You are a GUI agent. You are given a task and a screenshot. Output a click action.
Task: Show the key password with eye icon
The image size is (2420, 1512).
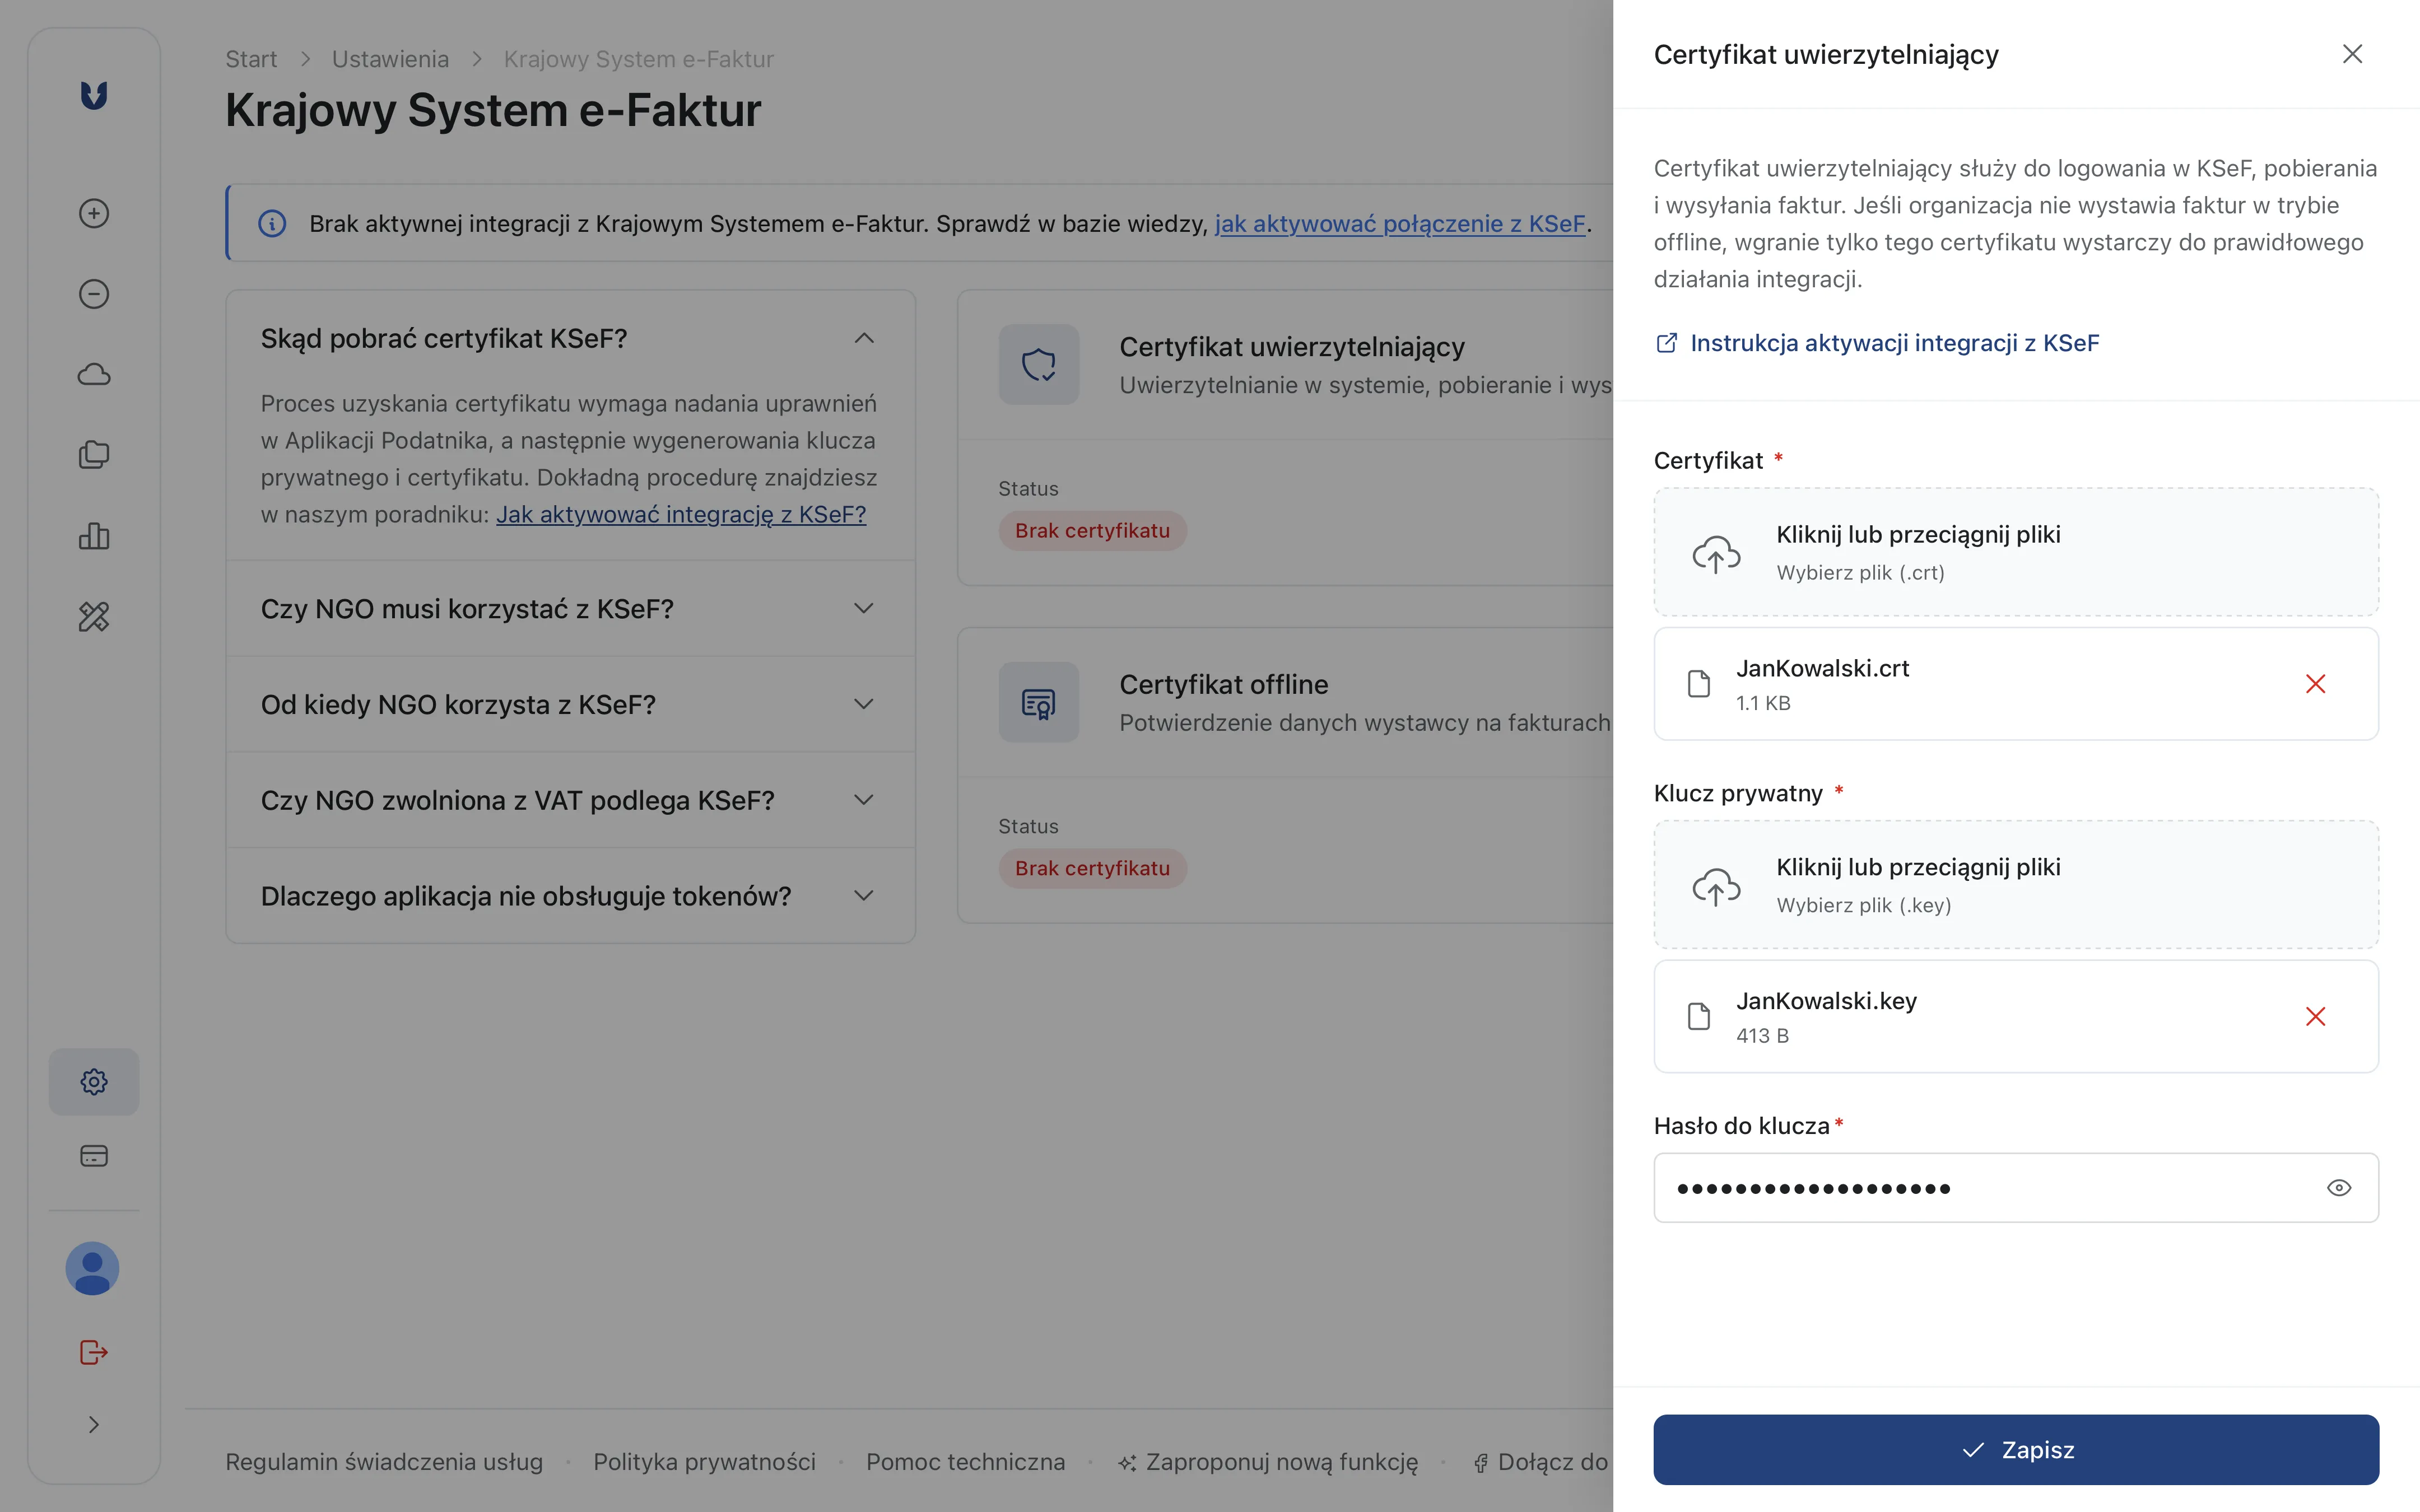pos(2338,1188)
